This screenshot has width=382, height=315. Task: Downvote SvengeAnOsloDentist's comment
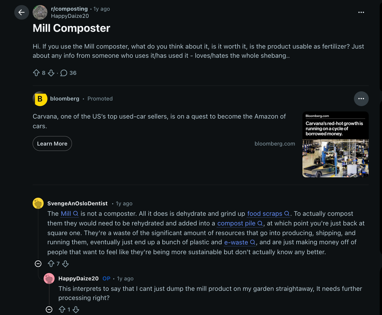pyautogui.click(x=66, y=264)
